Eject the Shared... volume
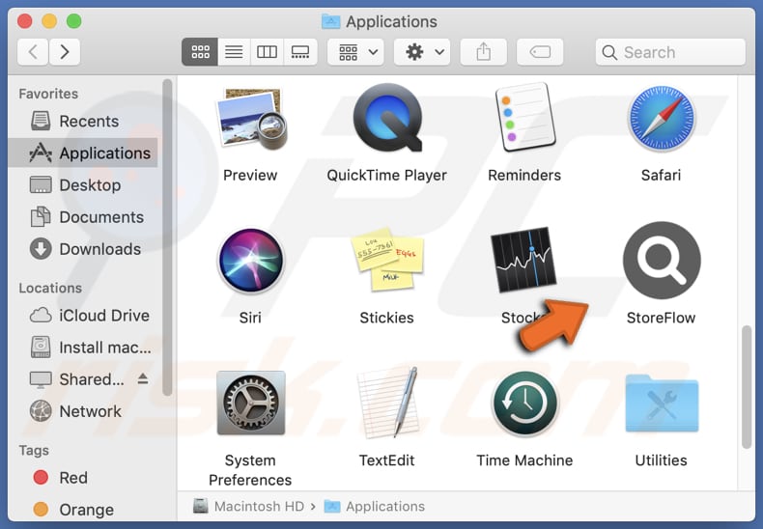The width and height of the screenshot is (763, 529). (x=143, y=378)
